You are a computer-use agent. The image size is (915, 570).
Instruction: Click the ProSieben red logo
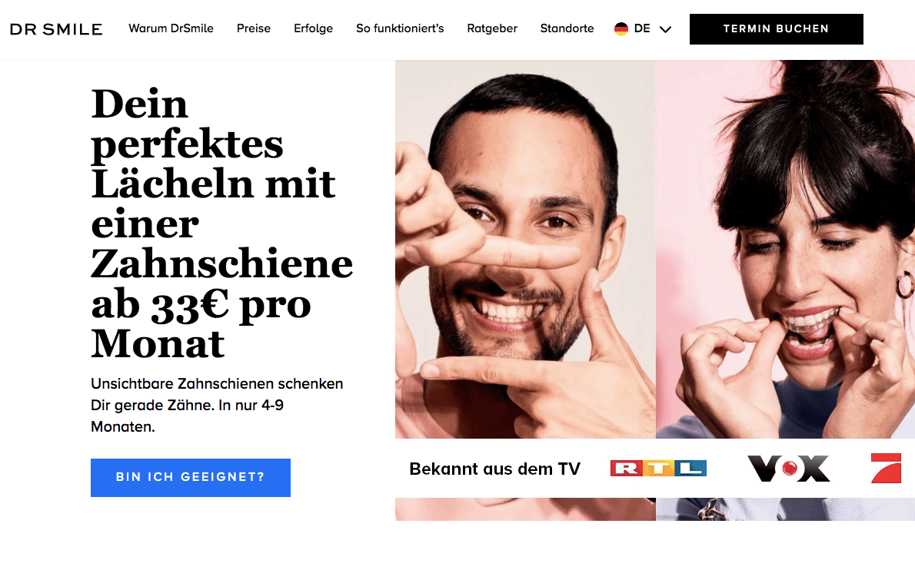886,468
